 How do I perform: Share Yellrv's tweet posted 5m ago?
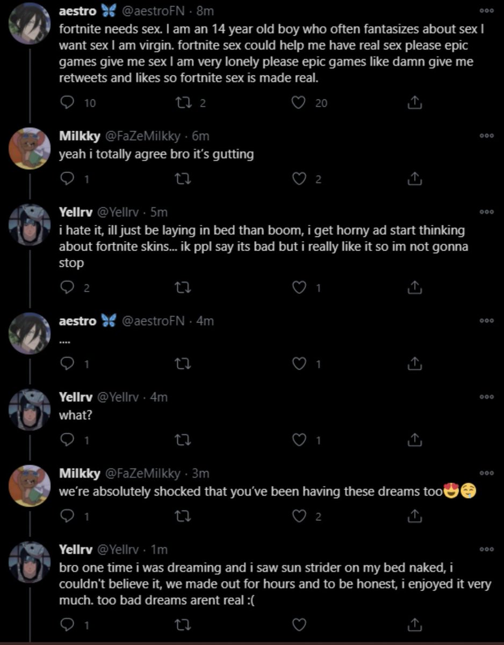coord(415,288)
